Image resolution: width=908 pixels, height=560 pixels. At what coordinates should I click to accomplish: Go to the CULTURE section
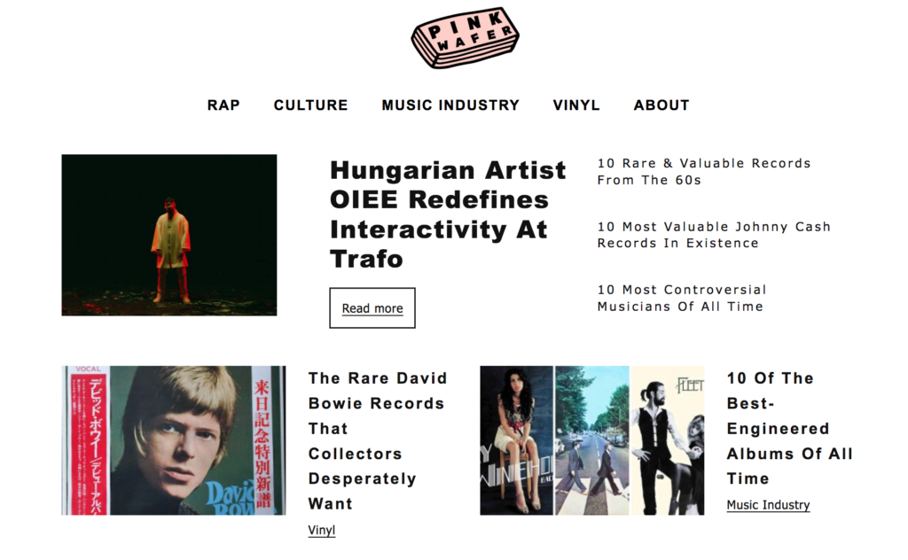tap(311, 105)
